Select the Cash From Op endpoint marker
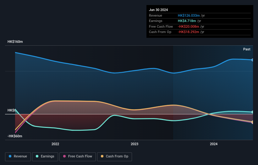Screen dimensions: 258x165 [x=253, y=122]
